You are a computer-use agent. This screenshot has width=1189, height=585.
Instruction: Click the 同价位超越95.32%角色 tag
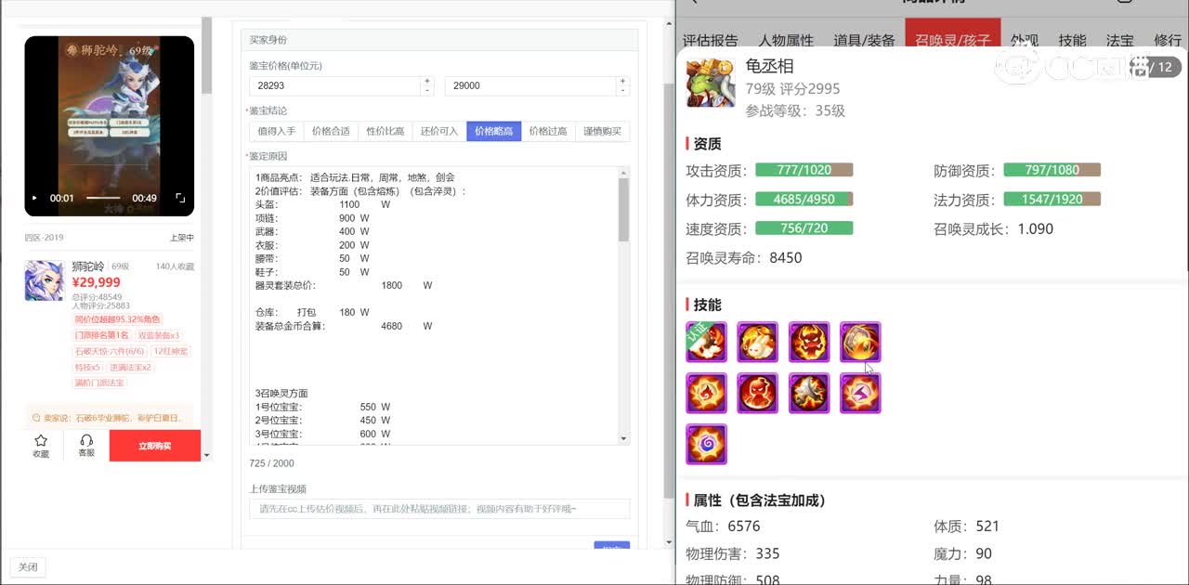click(118, 319)
